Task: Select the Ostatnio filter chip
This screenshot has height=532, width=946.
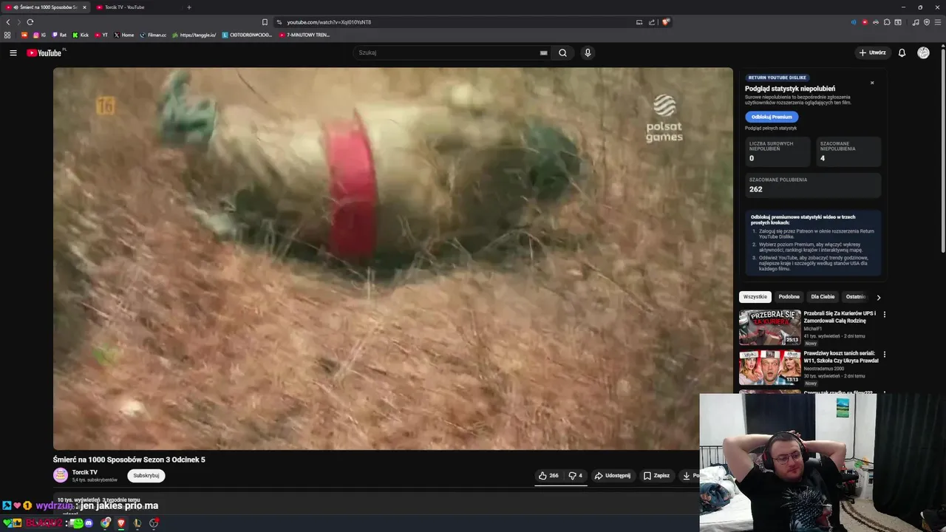Action: point(855,297)
